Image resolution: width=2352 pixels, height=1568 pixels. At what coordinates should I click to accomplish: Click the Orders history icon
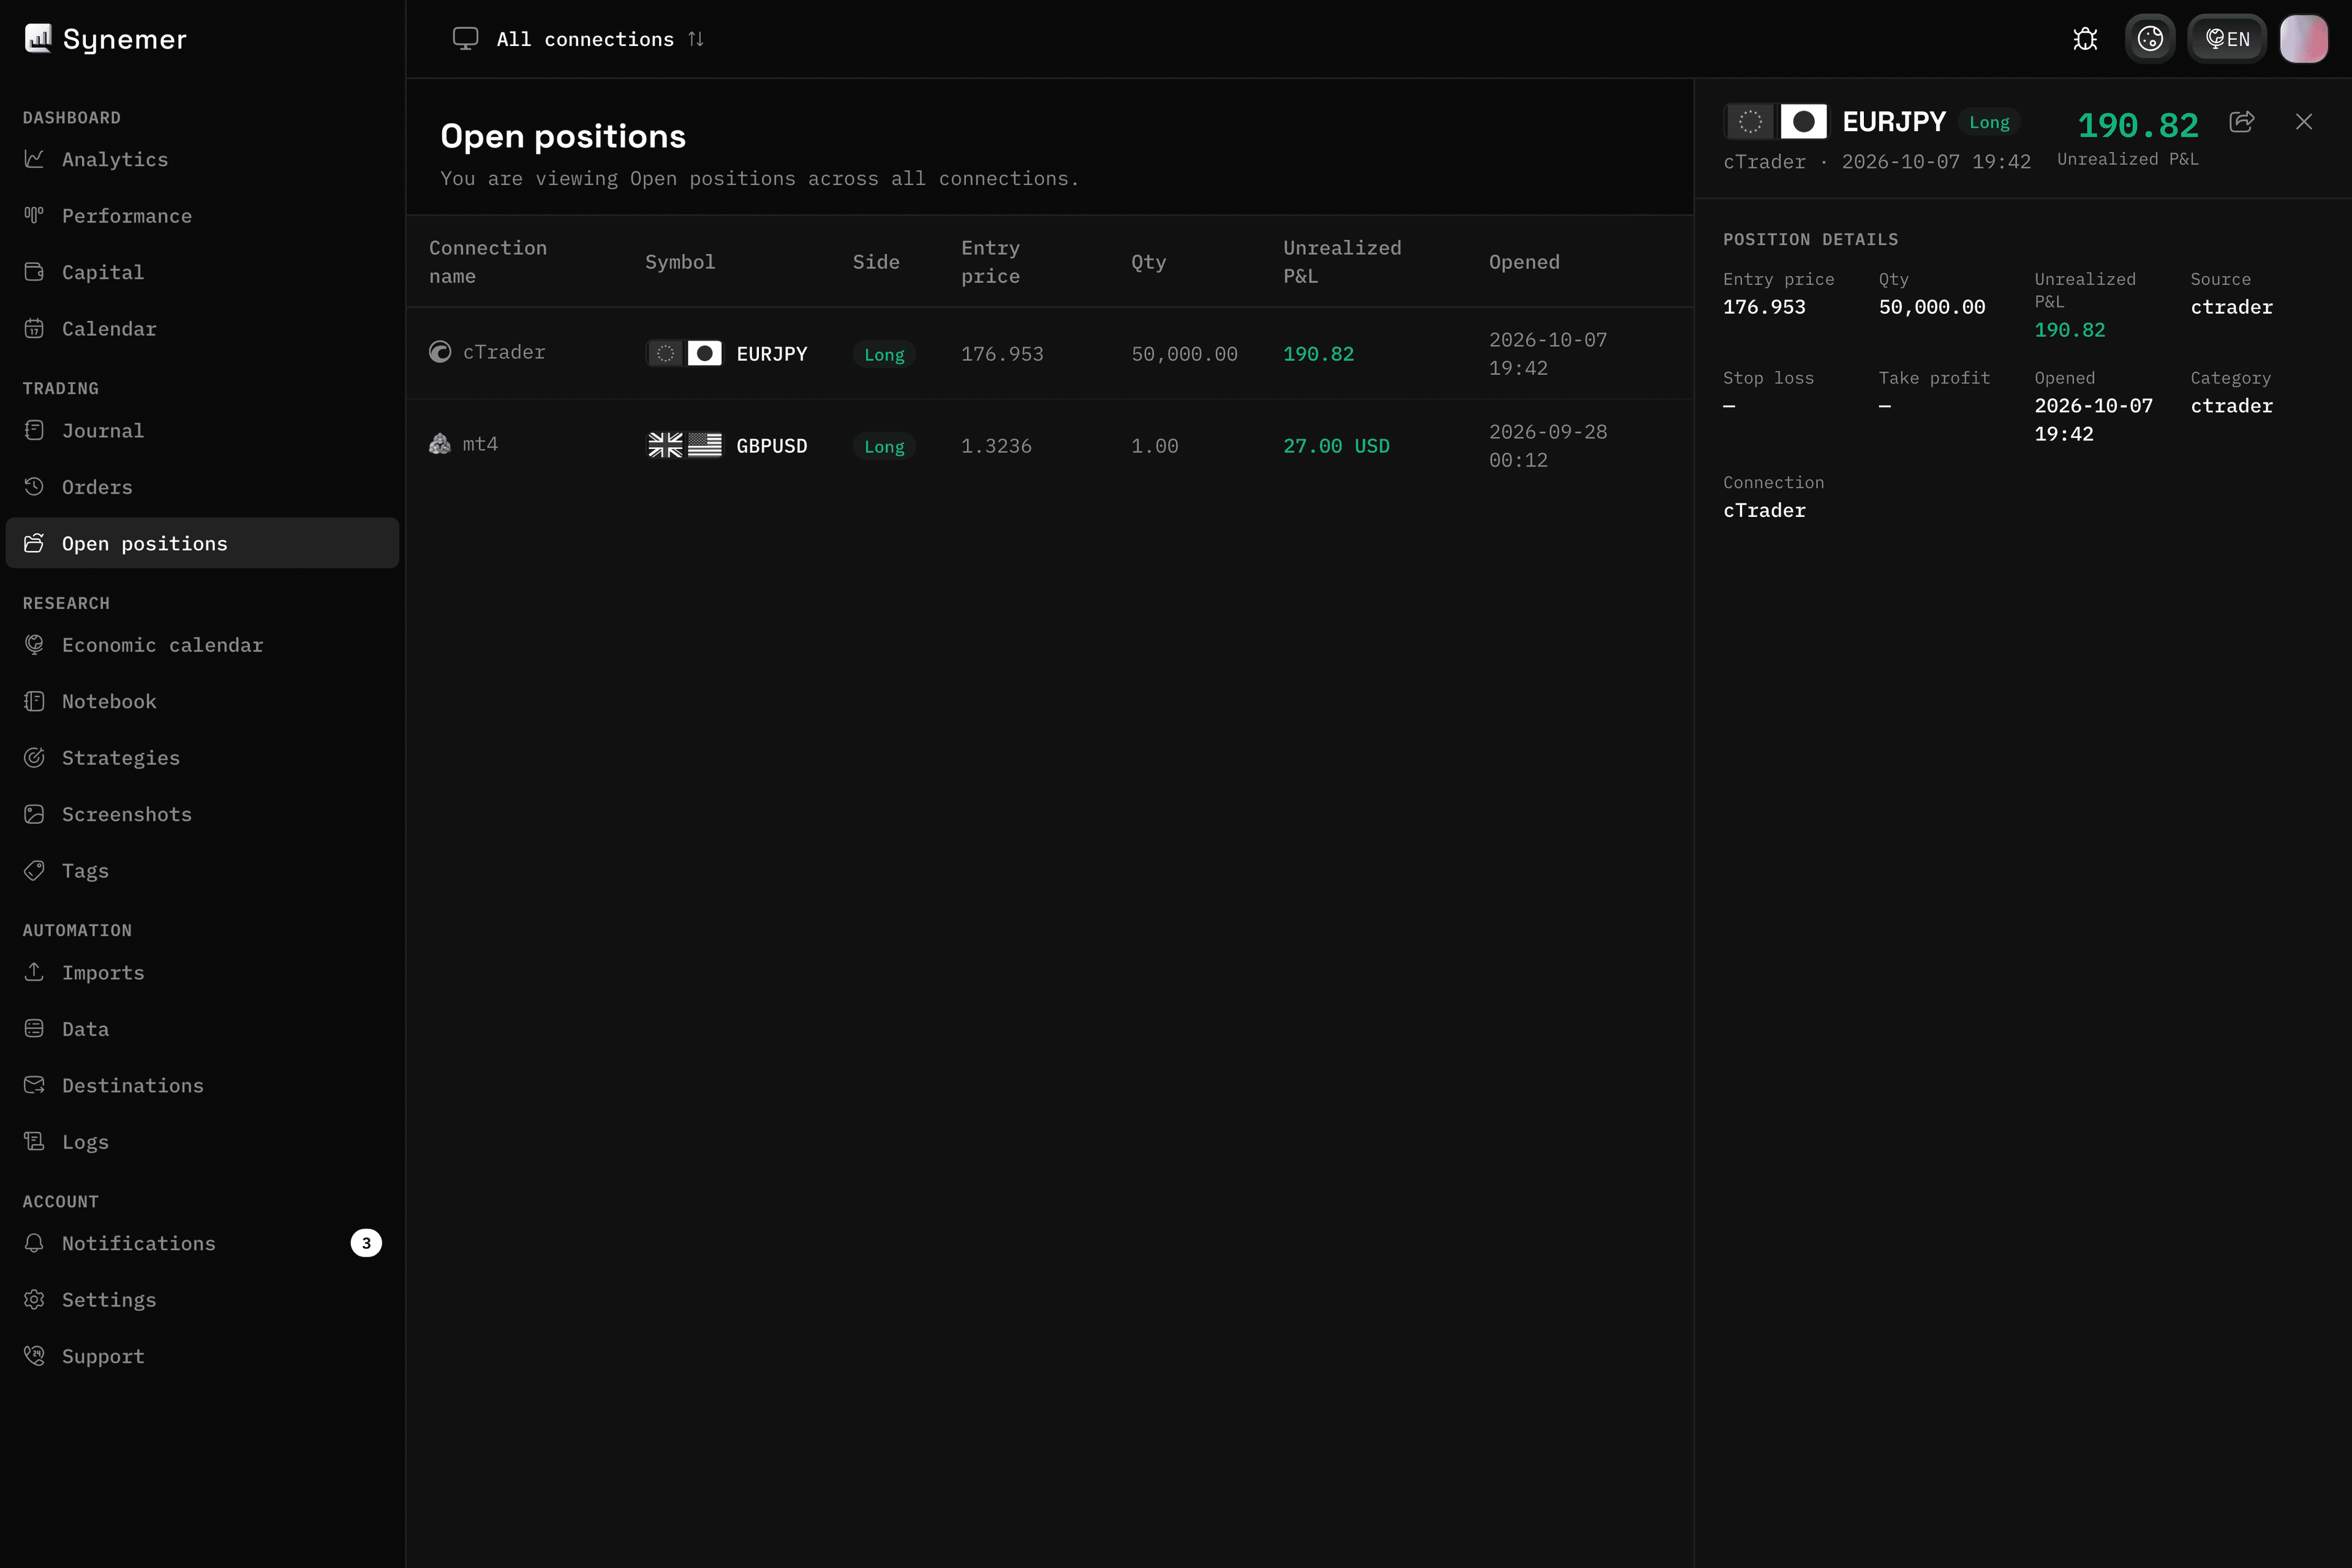34,487
